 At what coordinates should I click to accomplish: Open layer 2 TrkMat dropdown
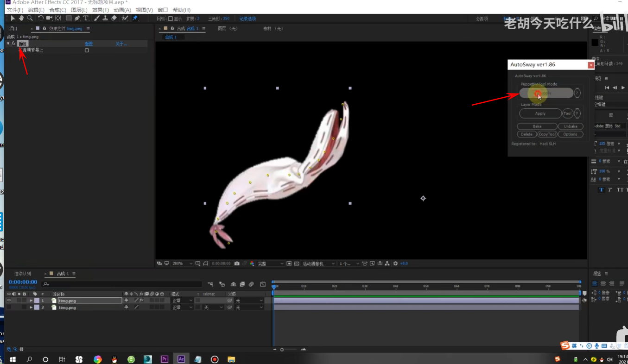(214, 308)
